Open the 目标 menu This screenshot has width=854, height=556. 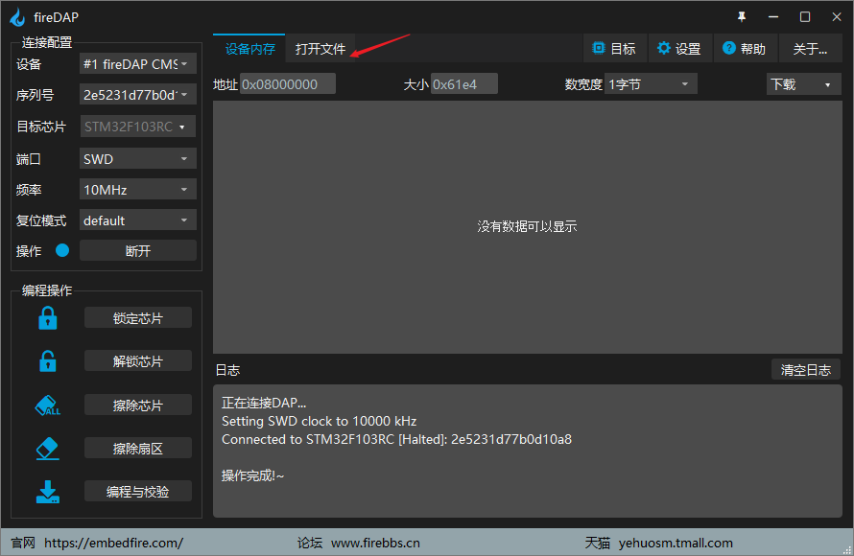(x=615, y=49)
